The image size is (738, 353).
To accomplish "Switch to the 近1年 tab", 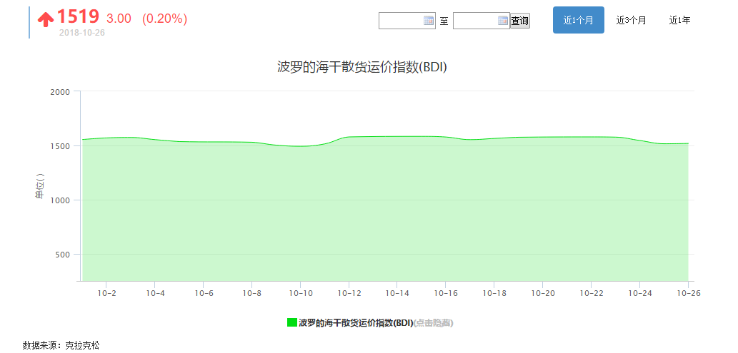I will (x=679, y=20).
